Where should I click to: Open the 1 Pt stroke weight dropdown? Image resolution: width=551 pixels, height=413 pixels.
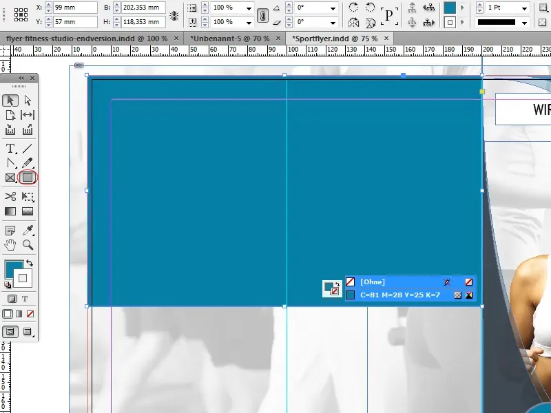tap(524, 8)
